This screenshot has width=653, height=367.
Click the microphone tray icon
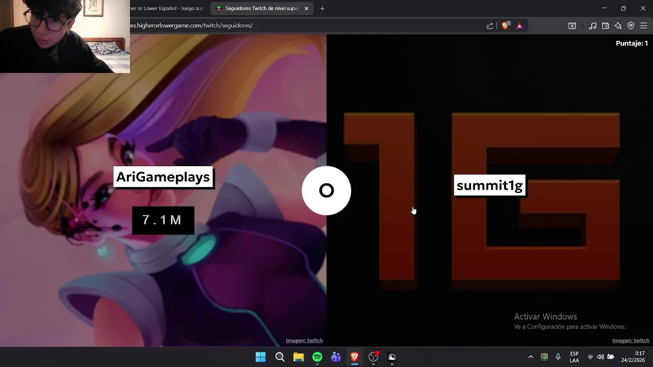[558, 357]
